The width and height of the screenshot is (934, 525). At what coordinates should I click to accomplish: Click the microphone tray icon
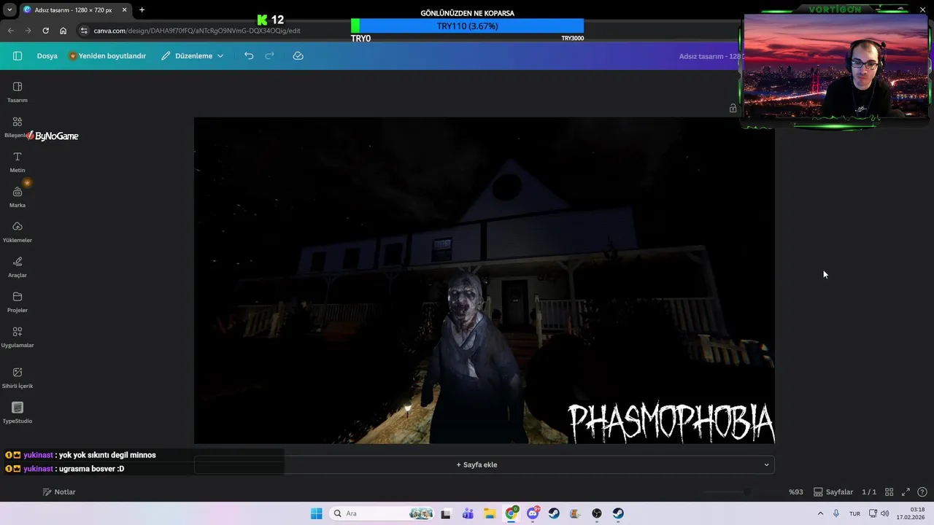click(836, 513)
